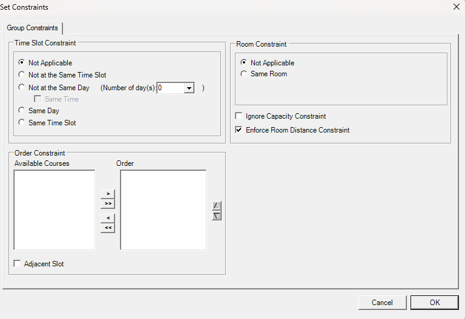Tick the Adjacent Slot checkbox
Viewport: 465px width, 319px height.
coord(18,264)
